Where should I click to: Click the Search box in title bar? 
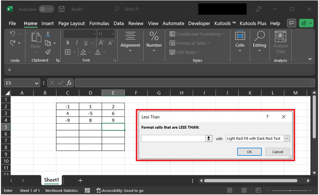149,9
